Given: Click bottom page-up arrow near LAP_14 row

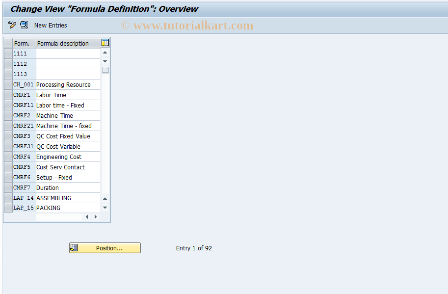Looking at the screenshot, I should point(105,199).
